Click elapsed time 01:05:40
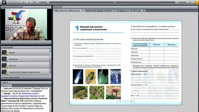Image resolution: width=199 pixels, height=112 pixels. [43, 2]
